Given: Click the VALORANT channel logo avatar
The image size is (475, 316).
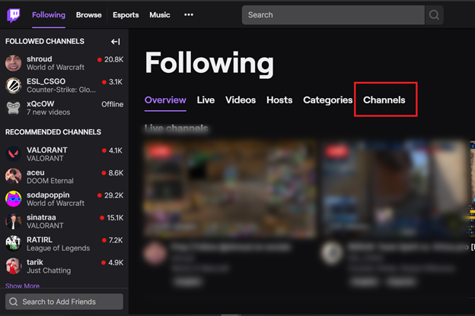Looking at the screenshot, I should (x=14, y=154).
